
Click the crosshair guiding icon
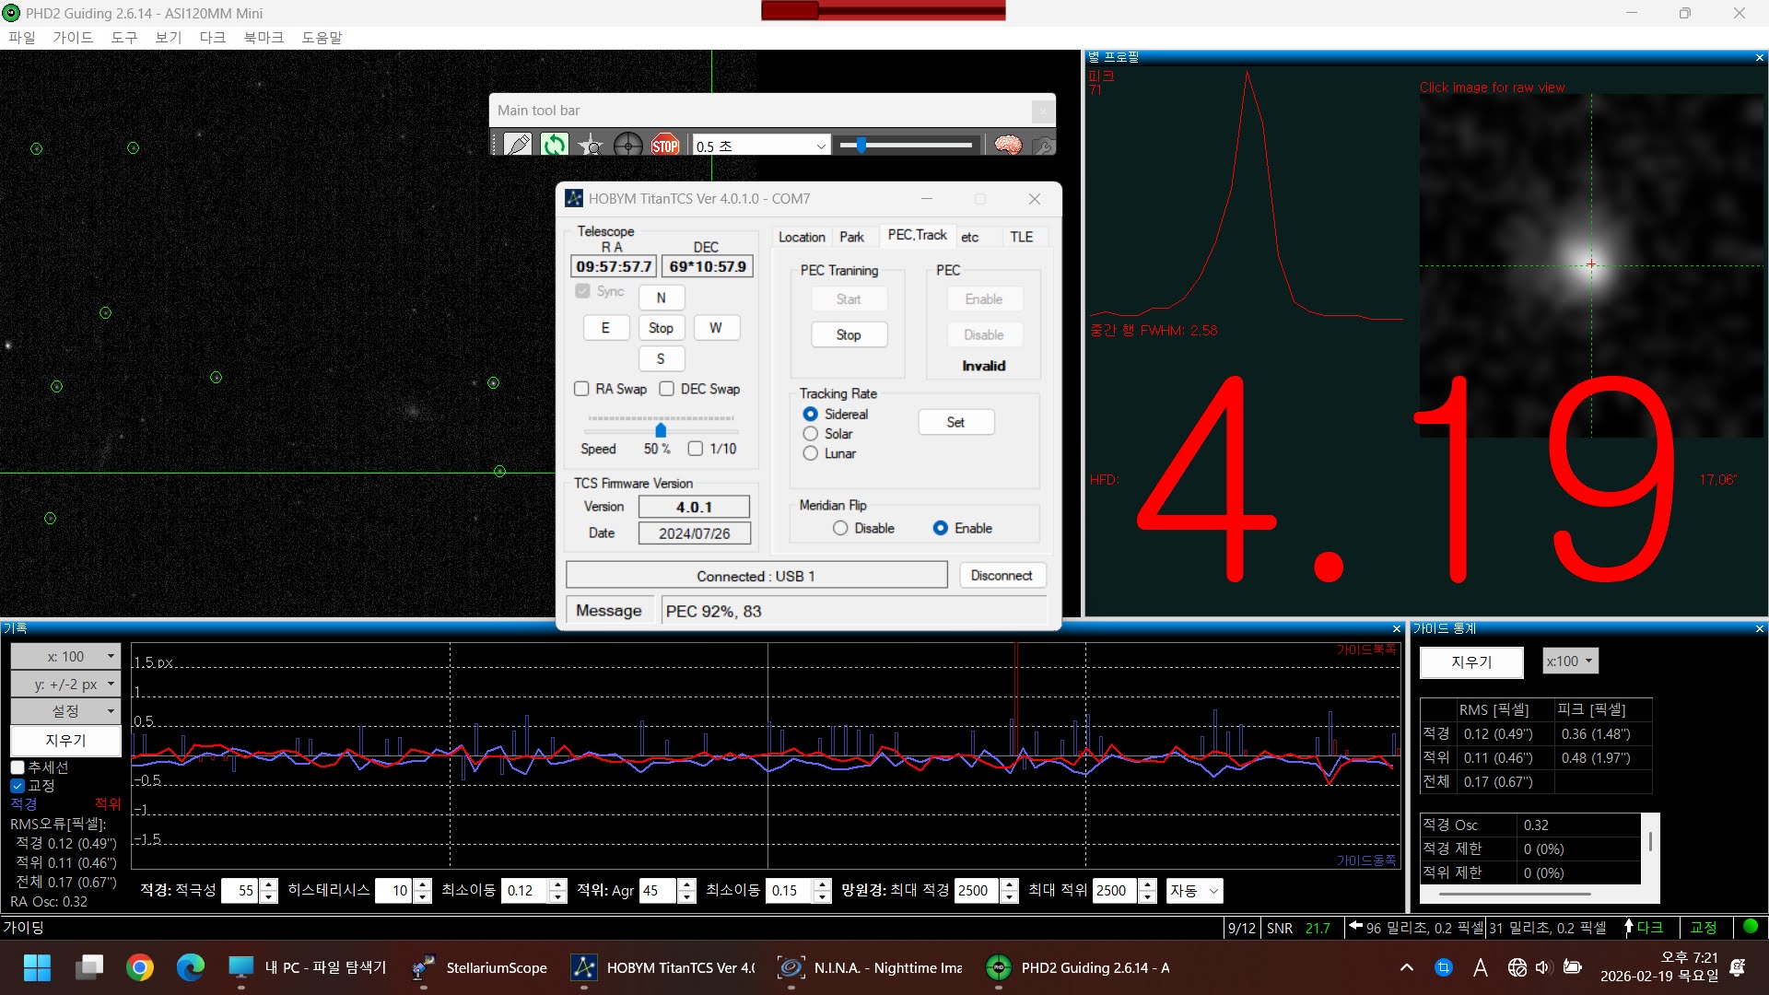tap(627, 145)
